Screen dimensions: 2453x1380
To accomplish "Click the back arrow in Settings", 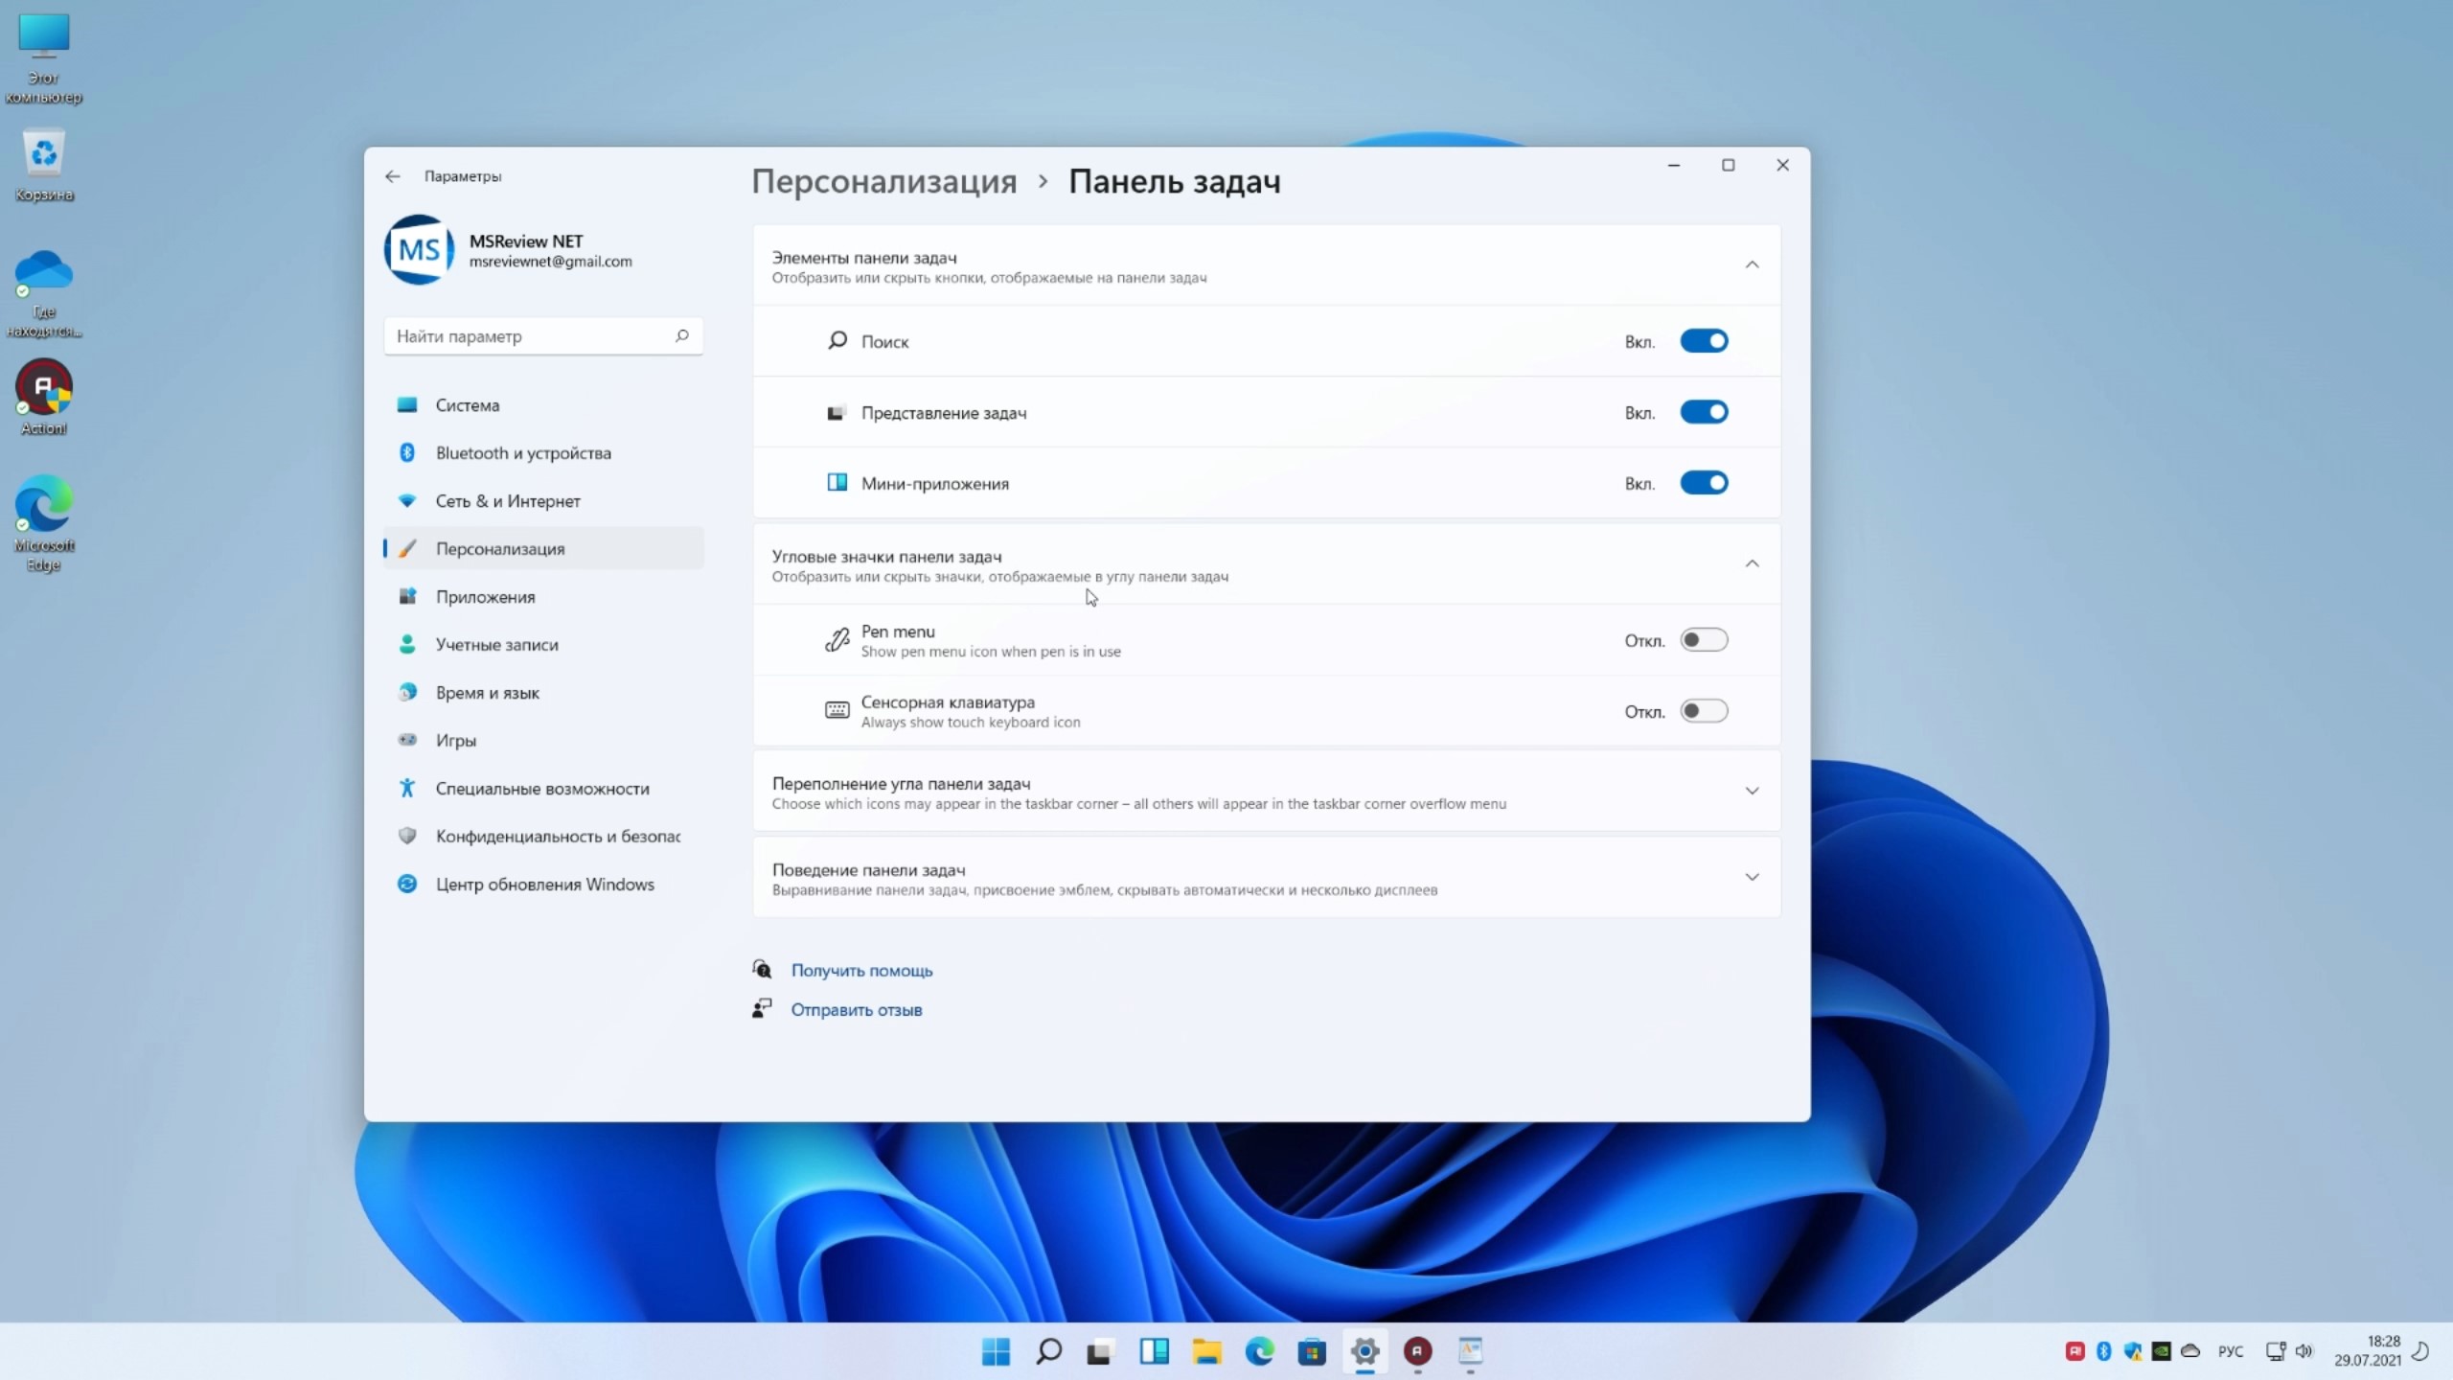I will click(x=392, y=176).
